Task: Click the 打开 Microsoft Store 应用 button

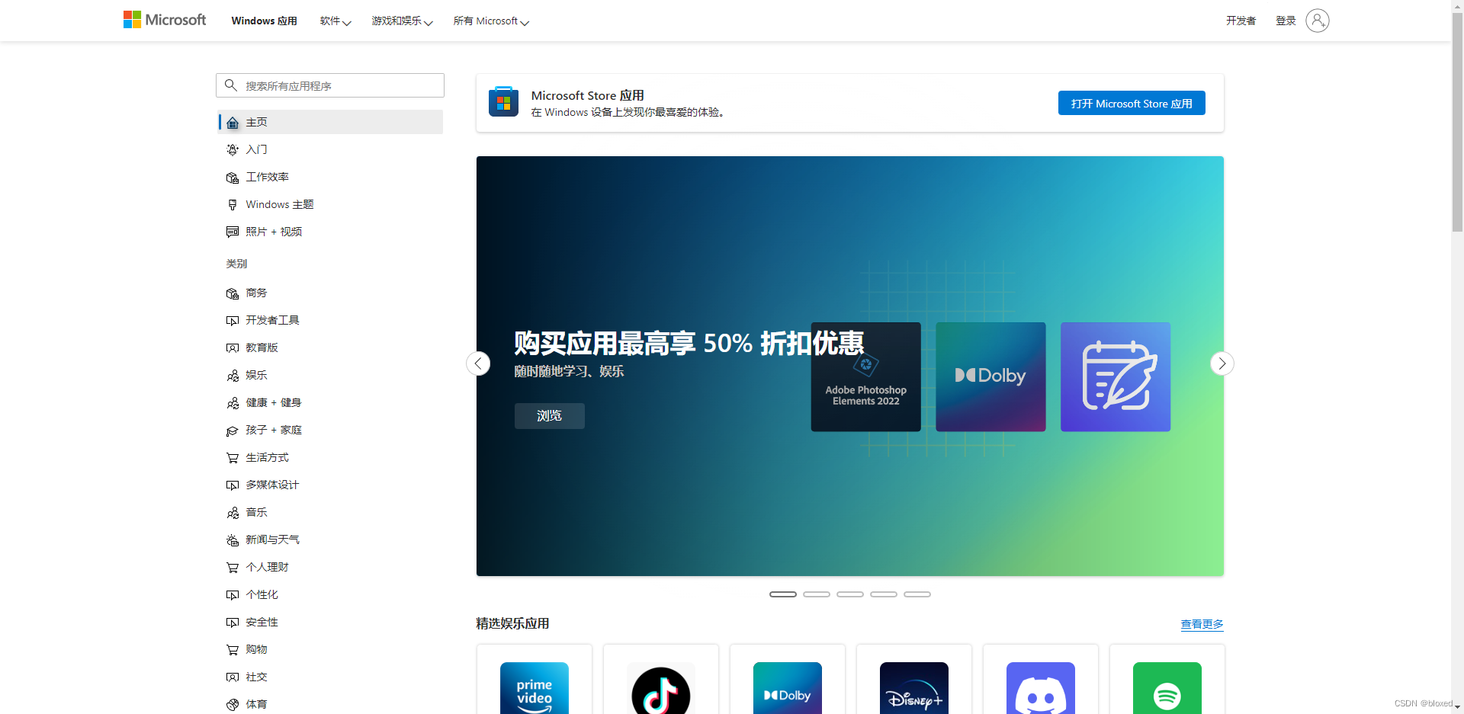Action: [x=1132, y=103]
